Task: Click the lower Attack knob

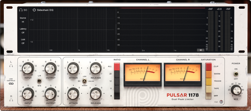Action: click(x=73, y=94)
